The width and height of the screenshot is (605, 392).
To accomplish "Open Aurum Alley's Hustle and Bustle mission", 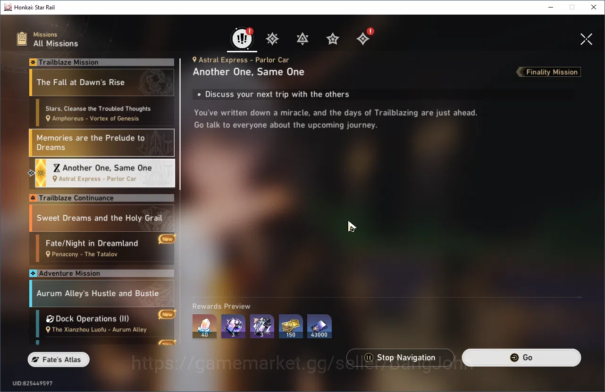I will tap(101, 294).
